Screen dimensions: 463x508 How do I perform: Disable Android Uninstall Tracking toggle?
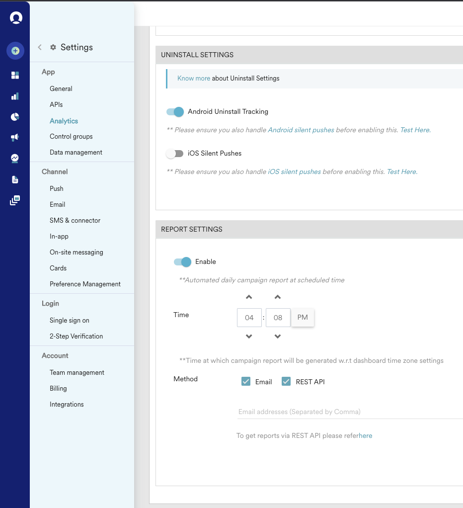click(175, 112)
